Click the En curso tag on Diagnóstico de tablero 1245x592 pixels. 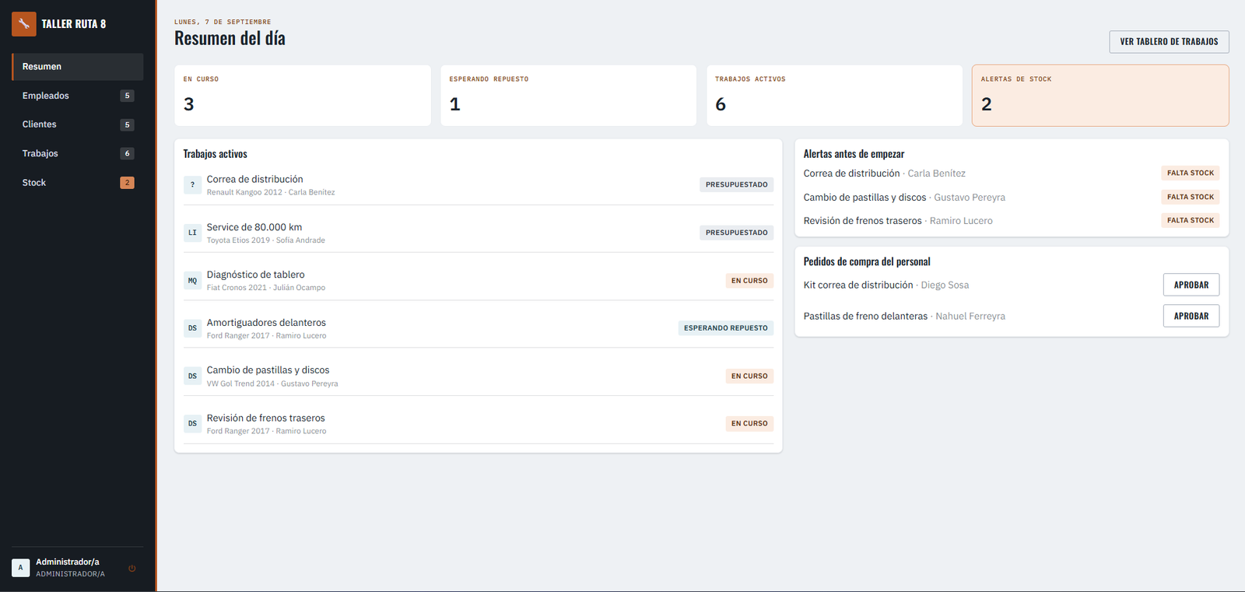point(749,281)
